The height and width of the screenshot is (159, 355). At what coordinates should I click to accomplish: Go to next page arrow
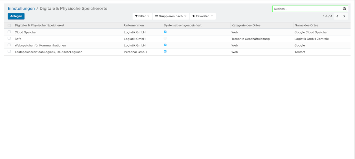[x=344, y=16]
